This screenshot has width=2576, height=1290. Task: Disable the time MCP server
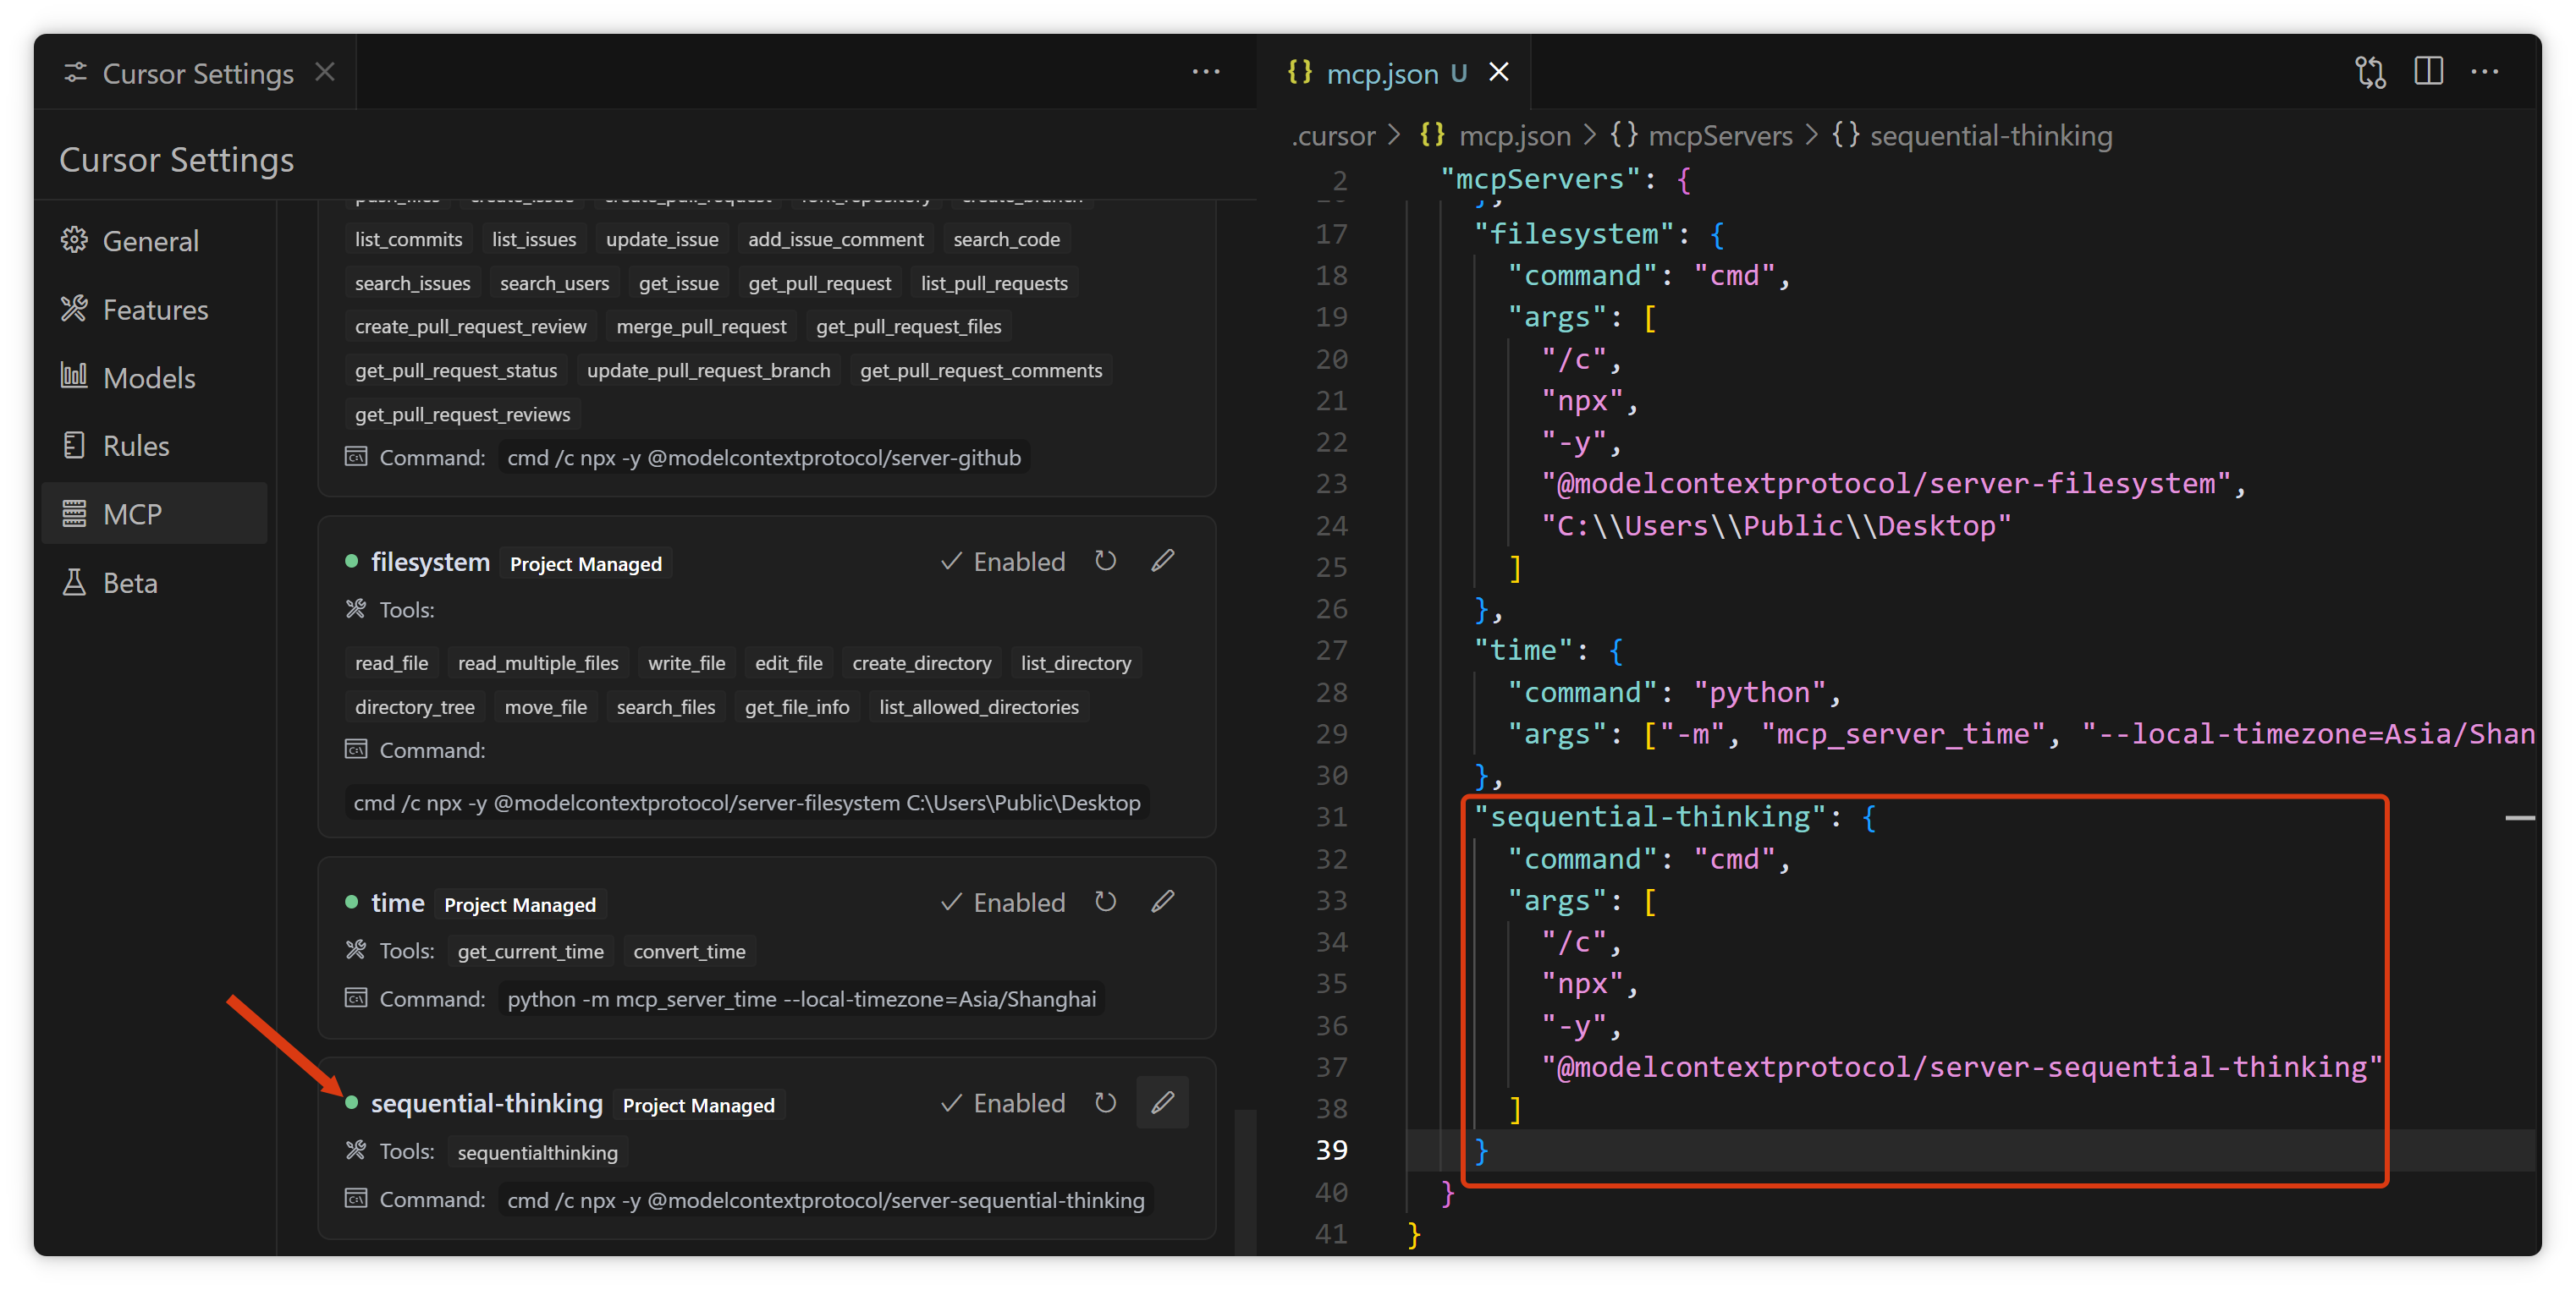tap(1003, 903)
